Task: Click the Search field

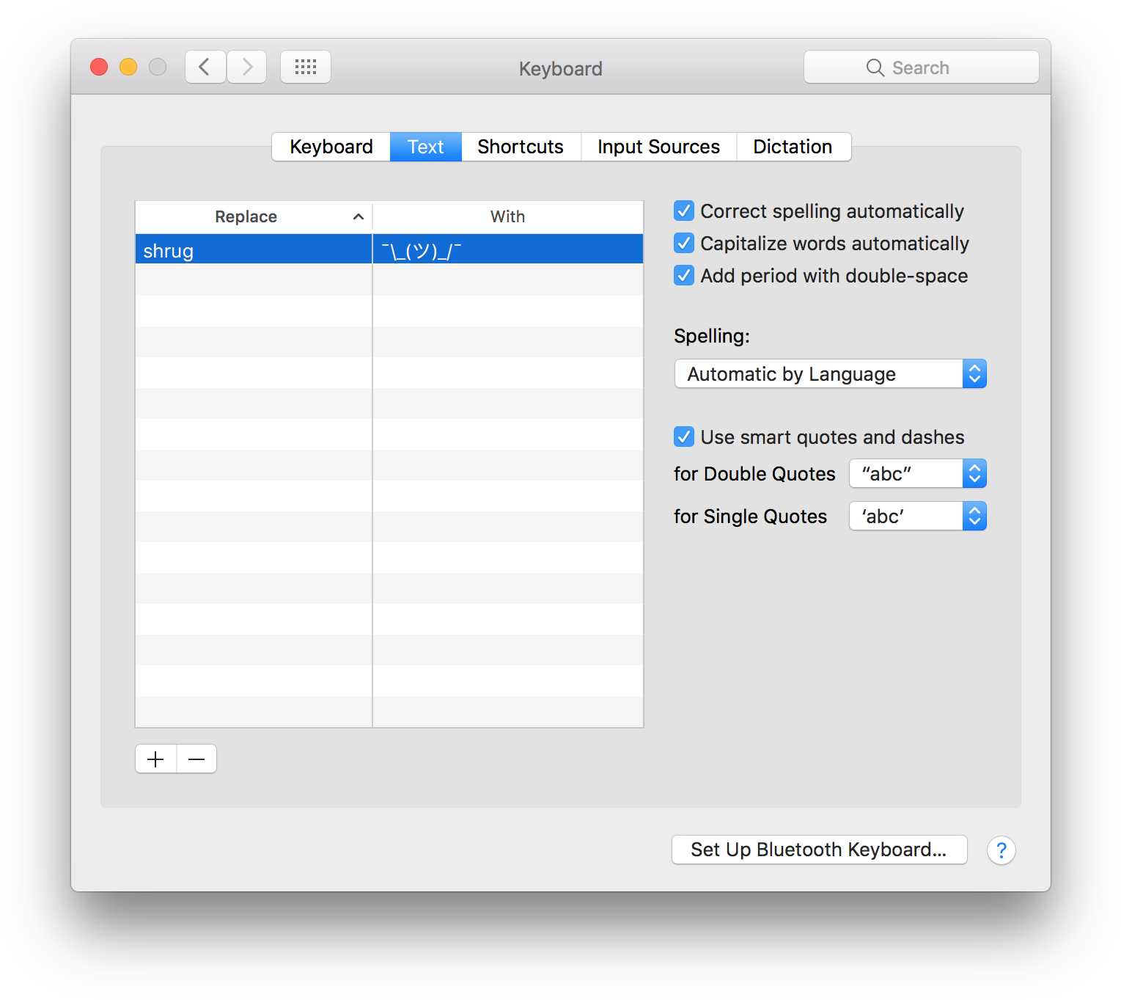Action: pos(921,67)
